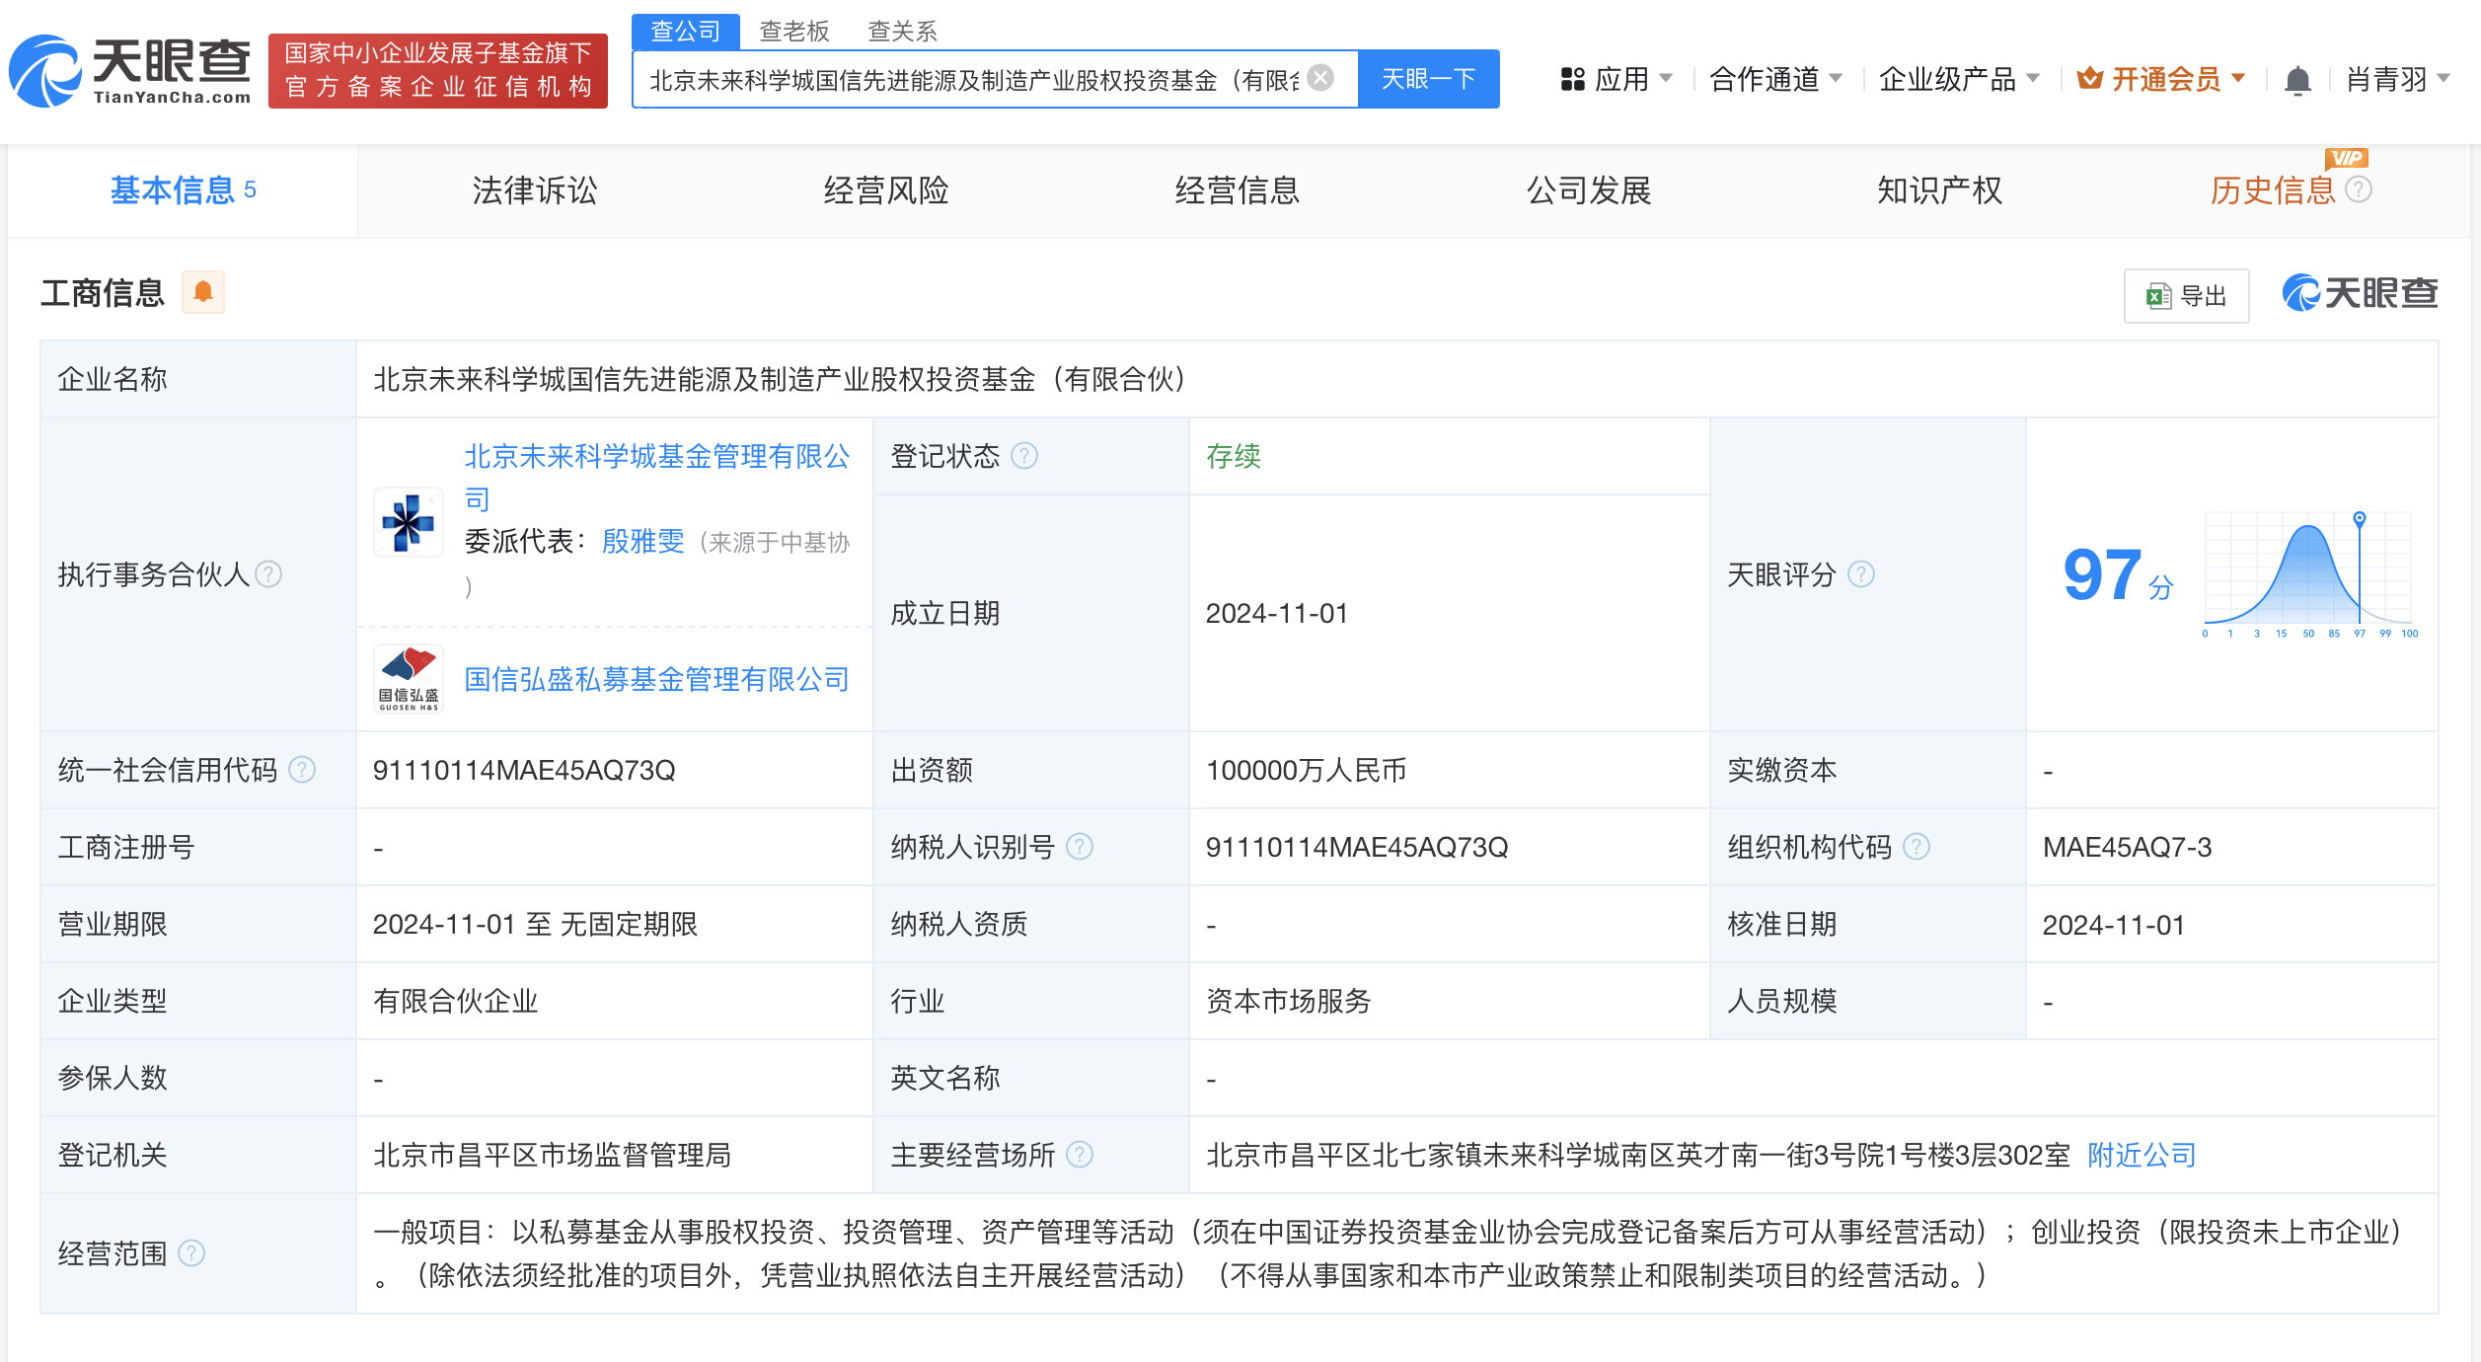This screenshot has width=2481, height=1362.
Task: Select the 查老板 search tab
Action: [793, 32]
